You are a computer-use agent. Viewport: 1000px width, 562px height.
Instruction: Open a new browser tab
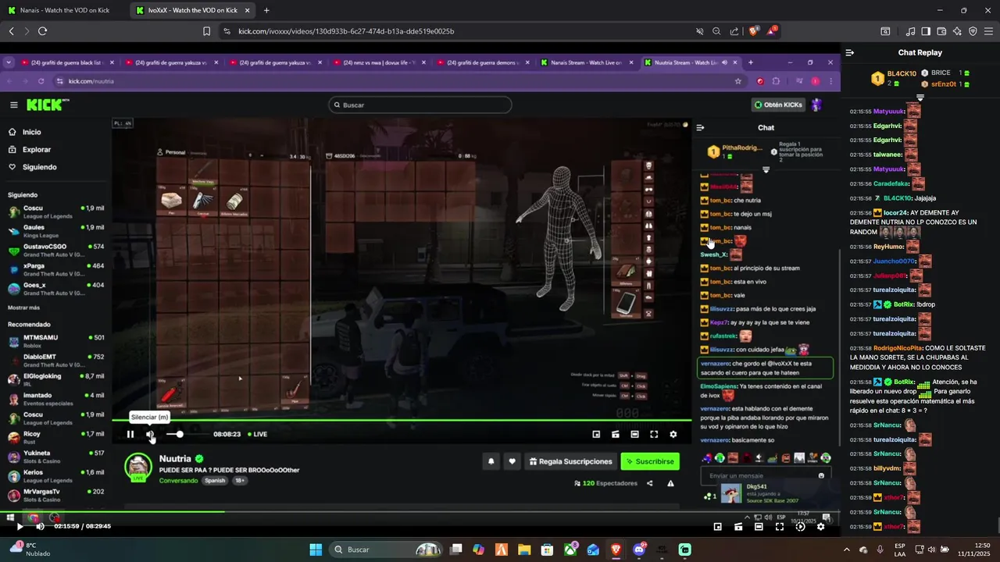[266, 10]
